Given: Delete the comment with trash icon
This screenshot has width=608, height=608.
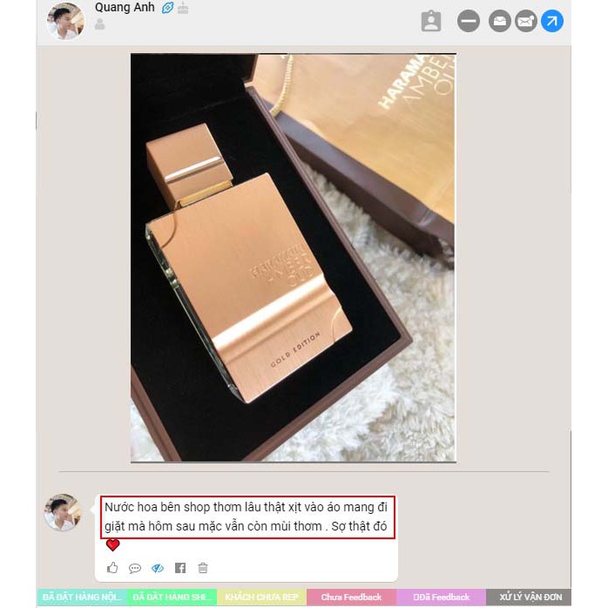Looking at the screenshot, I should [x=203, y=568].
